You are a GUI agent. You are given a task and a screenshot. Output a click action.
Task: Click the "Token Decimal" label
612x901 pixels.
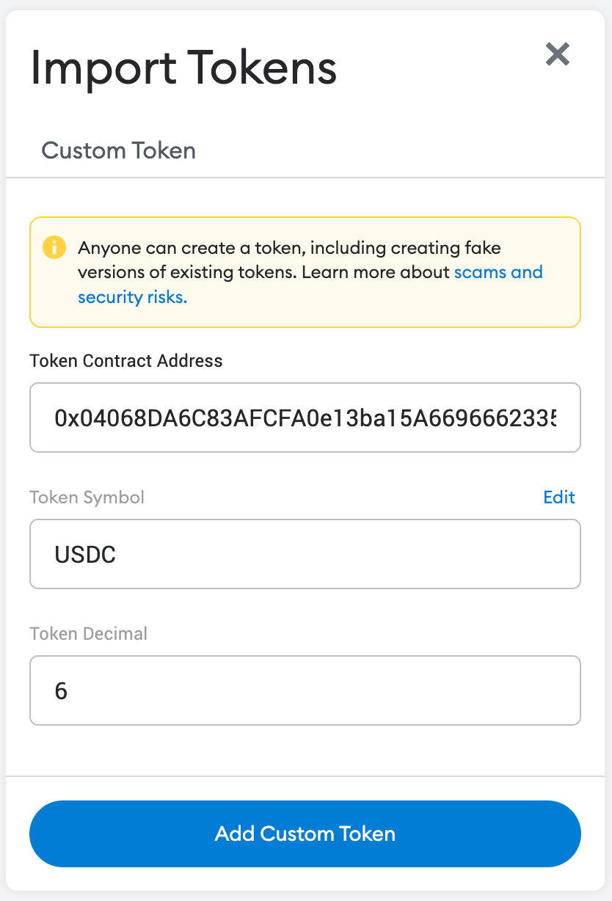point(88,633)
